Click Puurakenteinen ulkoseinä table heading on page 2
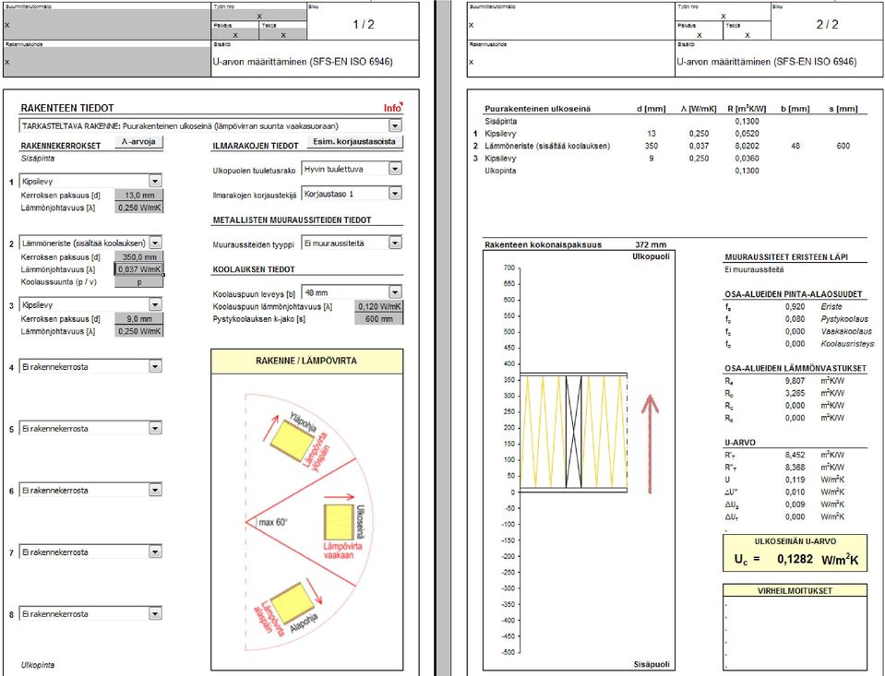This screenshot has width=885, height=676. [537, 109]
